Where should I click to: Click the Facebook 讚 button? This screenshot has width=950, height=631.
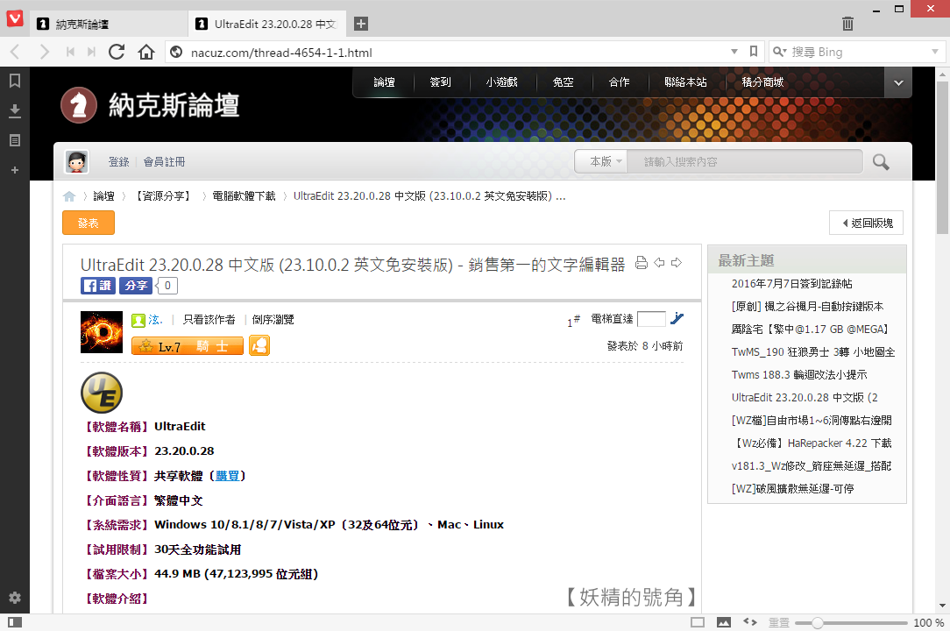pyautogui.click(x=97, y=286)
